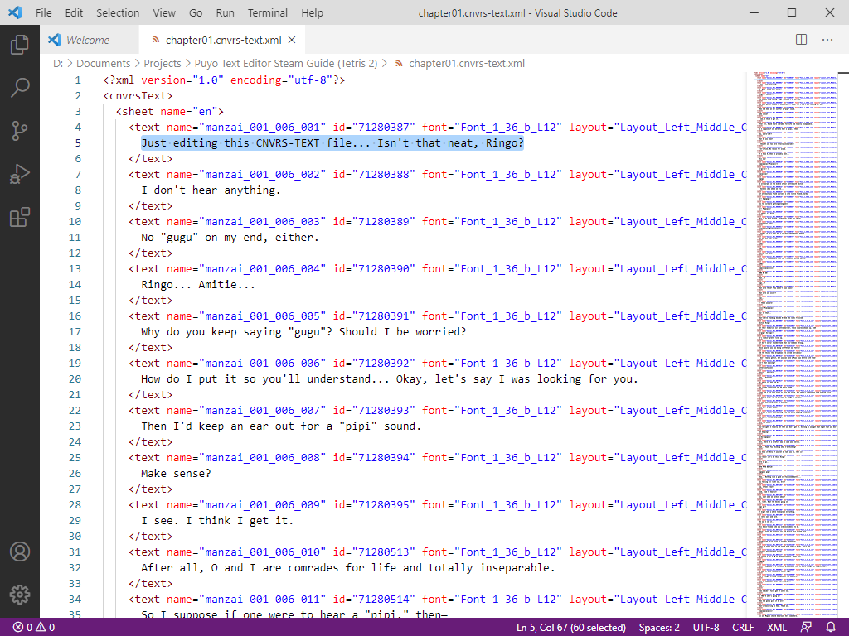Click the feedback icon in status bar
The width and height of the screenshot is (849, 636).
coord(806,628)
